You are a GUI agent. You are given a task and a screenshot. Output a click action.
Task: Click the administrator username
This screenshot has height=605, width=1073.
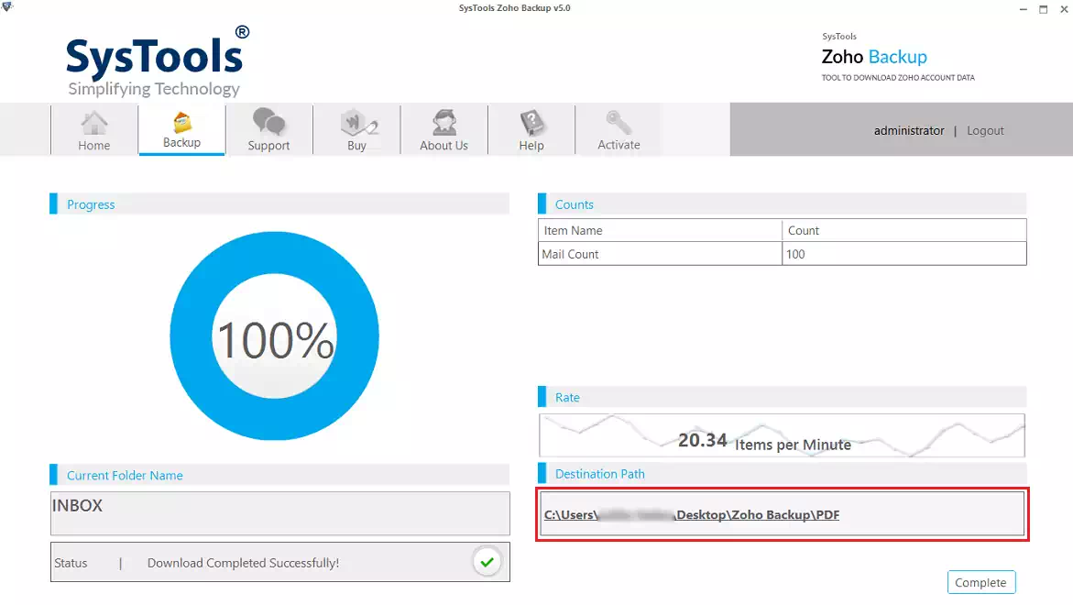pos(908,130)
